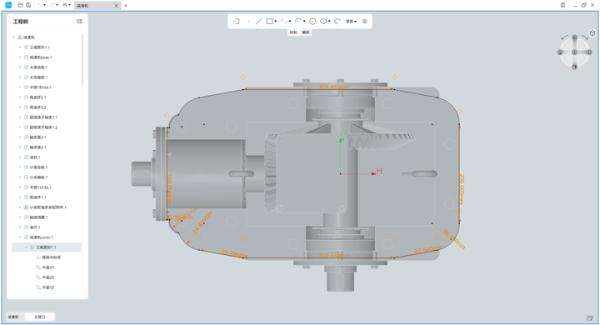Select the 基础坐标系 tree item

(52, 257)
